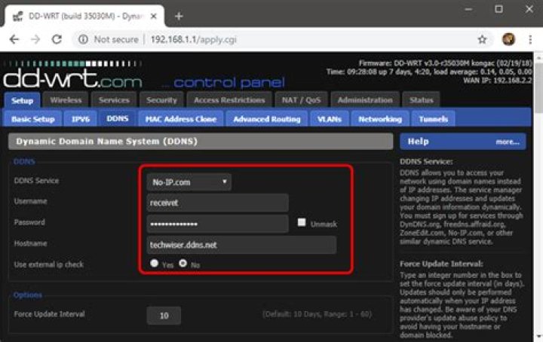Click the Hostname input field

(241, 245)
